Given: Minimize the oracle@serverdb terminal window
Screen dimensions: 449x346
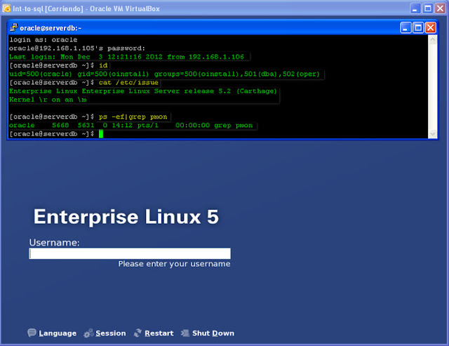Looking at the screenshot, I should pos(406,28).
